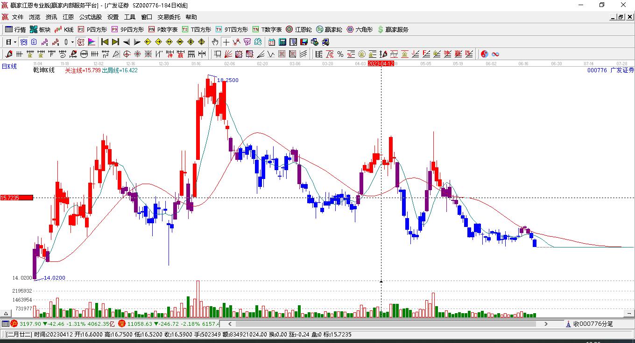Jump to the first bar
Viewport: 635px width, 343px height.
(x=105, y=42)
